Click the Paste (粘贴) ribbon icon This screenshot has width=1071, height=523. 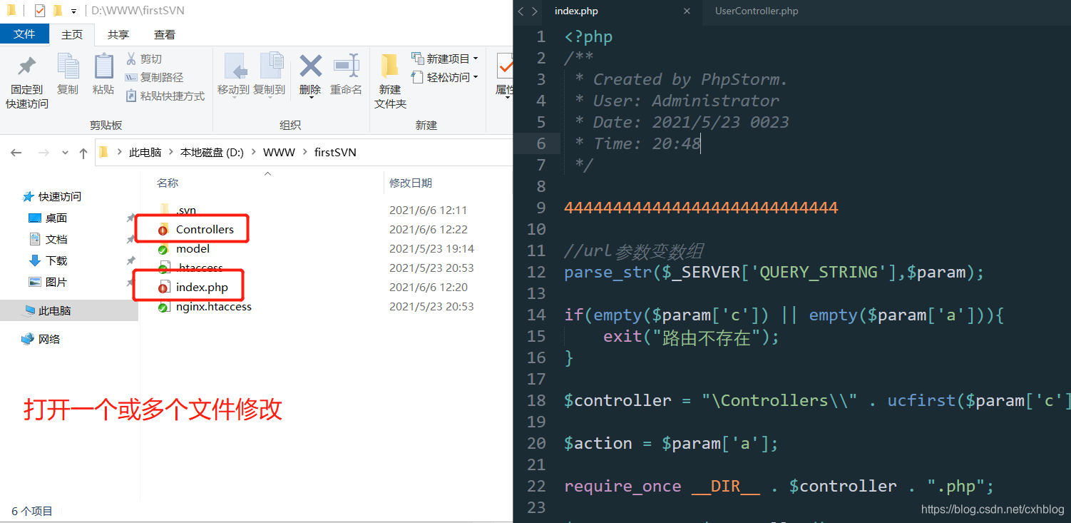pyautogui.click(x=103, y=66)
